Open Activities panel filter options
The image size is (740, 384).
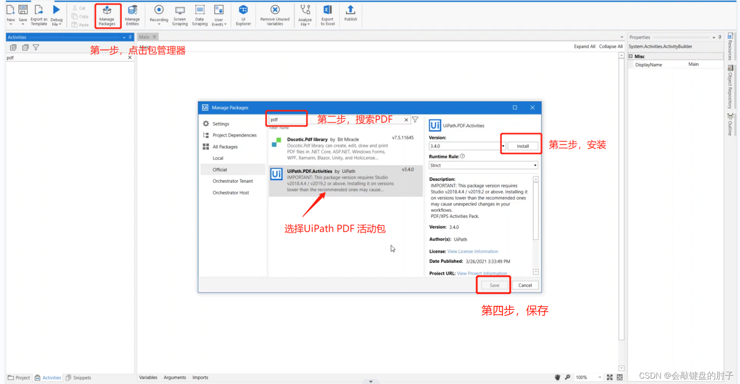point(36,47)
